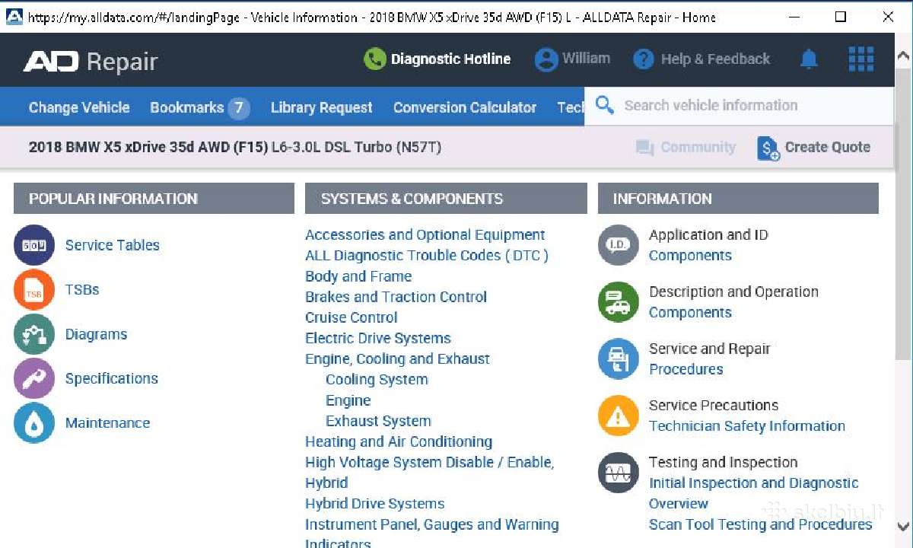Open Scan Tool Testing and Procedures
Screen dimensions: 913x548
coord(760,524)
